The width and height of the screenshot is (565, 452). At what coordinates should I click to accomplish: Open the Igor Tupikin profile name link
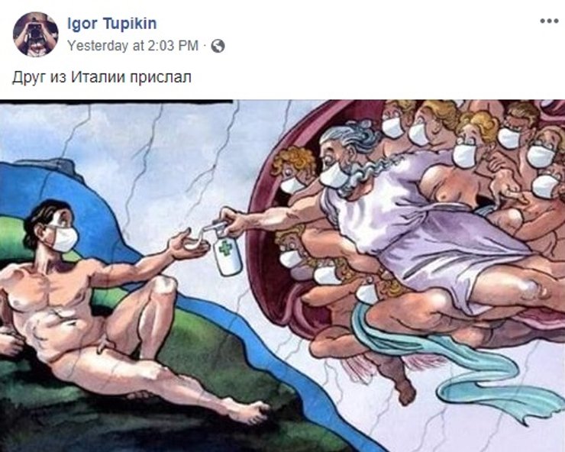click(x=112, y=24)
